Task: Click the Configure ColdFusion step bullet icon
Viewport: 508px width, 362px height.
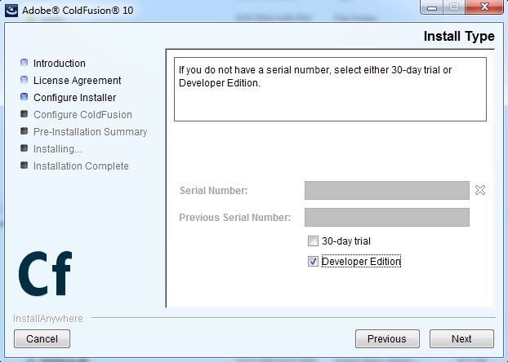Action: 25,114
